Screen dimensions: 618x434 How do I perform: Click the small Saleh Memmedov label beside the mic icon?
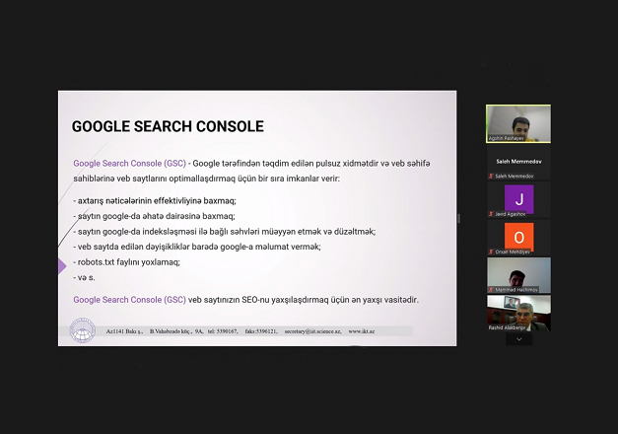point(515,177)
